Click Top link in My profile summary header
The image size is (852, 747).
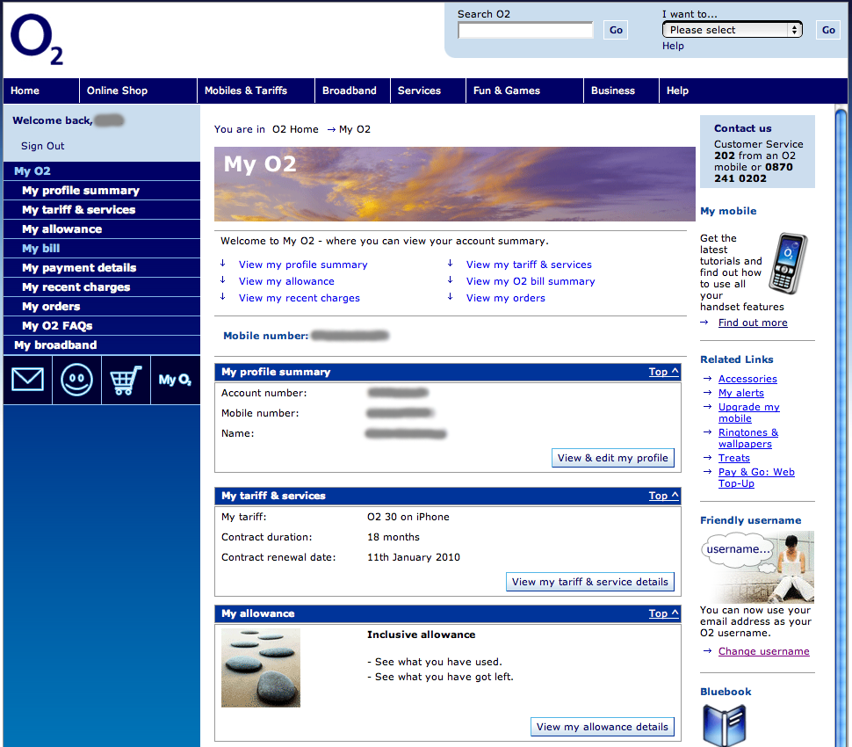(663, 372)
